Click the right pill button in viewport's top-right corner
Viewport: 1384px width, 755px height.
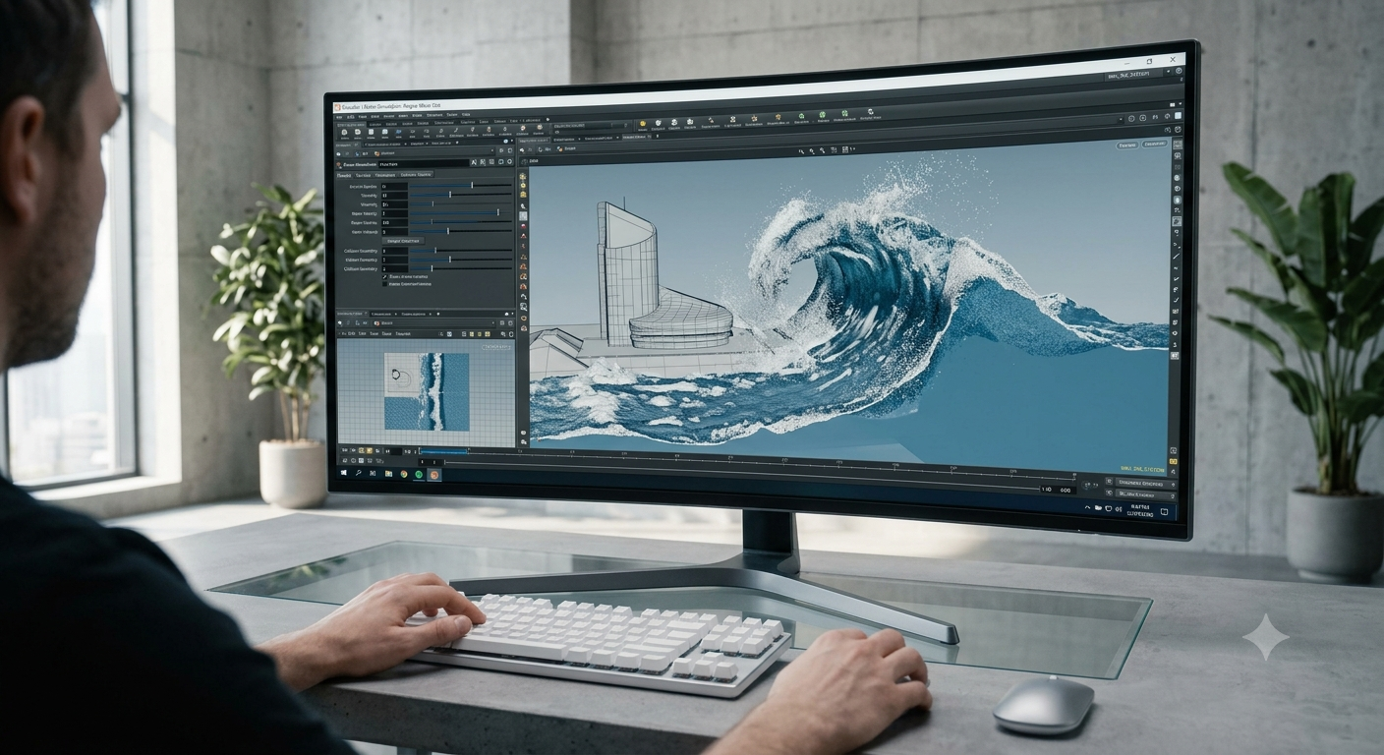(1154, 144)
